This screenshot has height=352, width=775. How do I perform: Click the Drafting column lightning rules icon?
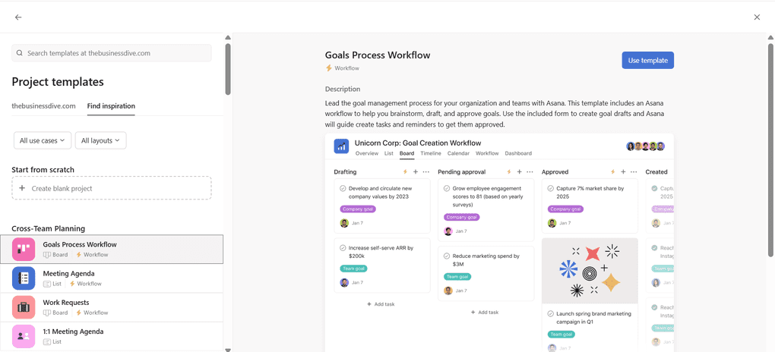[405, 171]
